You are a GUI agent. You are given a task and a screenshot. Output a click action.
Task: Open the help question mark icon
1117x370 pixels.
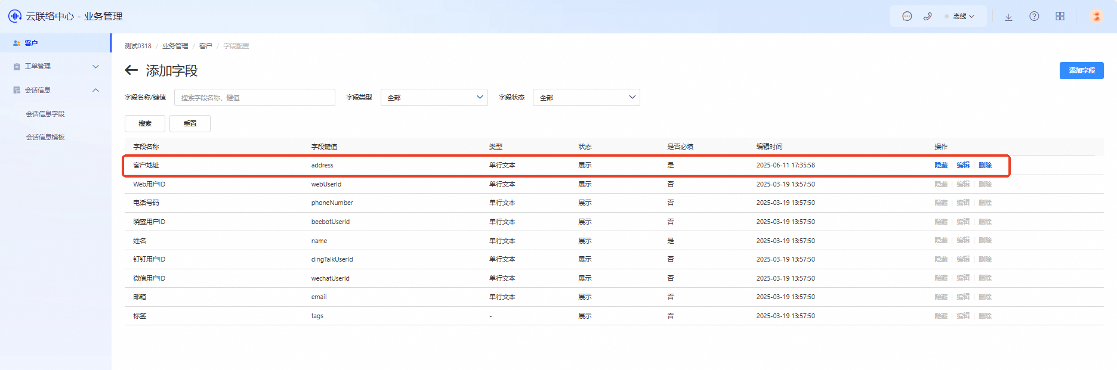tap(1034, 17)
